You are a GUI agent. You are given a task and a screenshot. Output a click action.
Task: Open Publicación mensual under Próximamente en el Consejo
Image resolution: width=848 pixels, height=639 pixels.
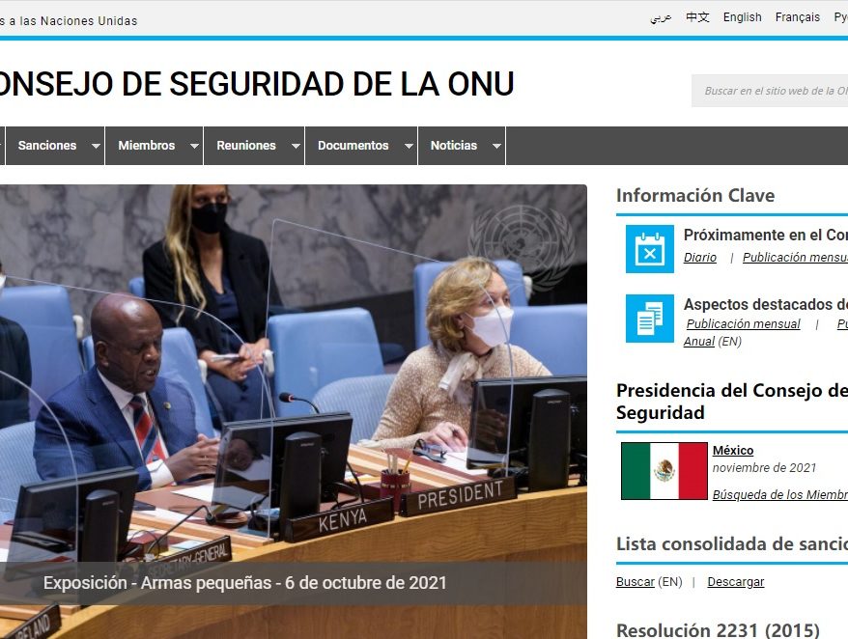point(794,257)
